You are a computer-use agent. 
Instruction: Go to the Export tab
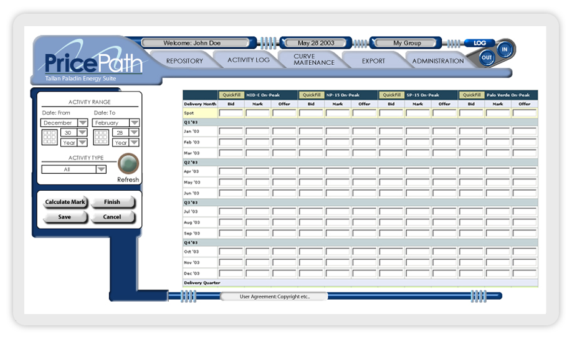pos(373,61)
